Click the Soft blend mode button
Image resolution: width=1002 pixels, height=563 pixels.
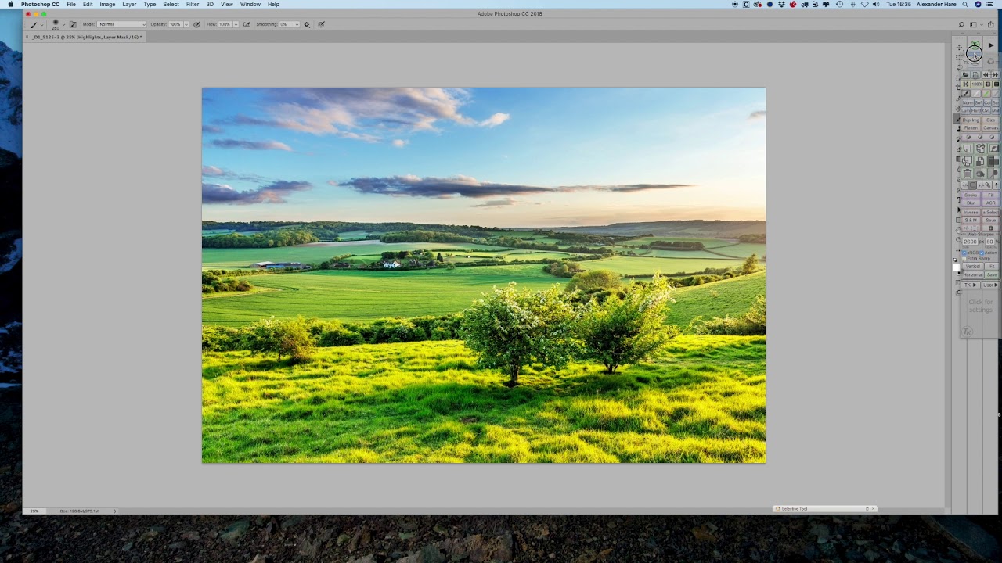(x=979, y=102)
